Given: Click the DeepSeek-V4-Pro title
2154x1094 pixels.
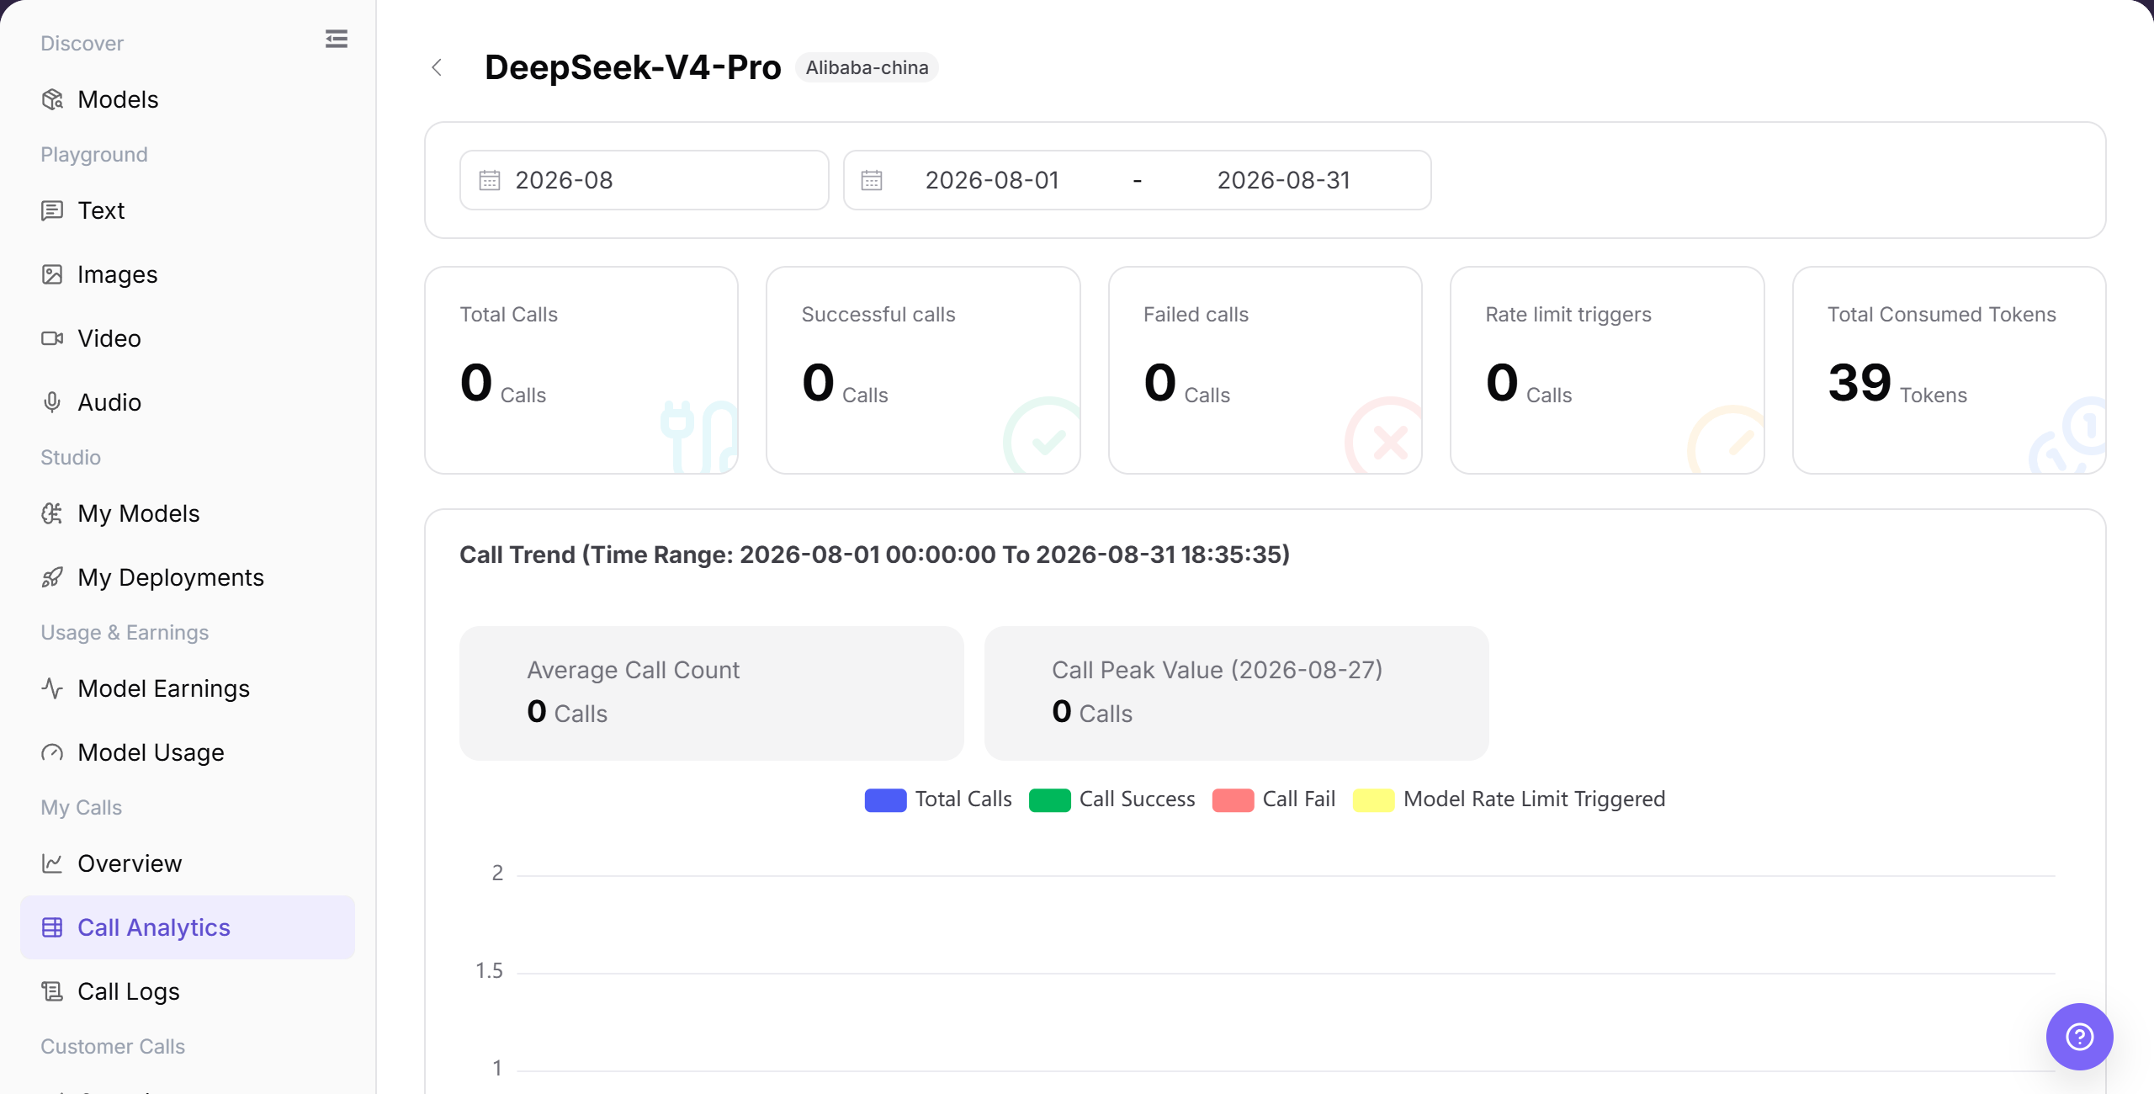Looking at the screenshot, I should coord(633,67).
